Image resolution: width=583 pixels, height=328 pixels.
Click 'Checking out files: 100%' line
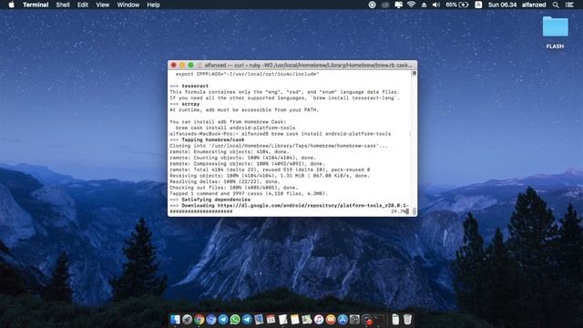pos(234,188)
